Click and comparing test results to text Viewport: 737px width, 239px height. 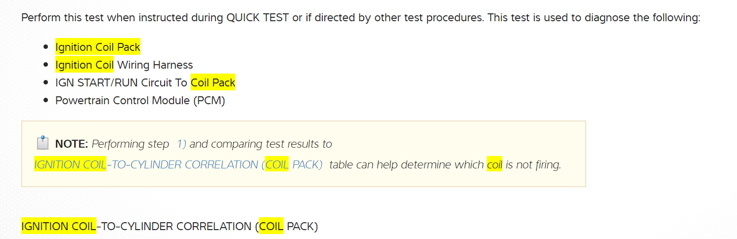260,144
